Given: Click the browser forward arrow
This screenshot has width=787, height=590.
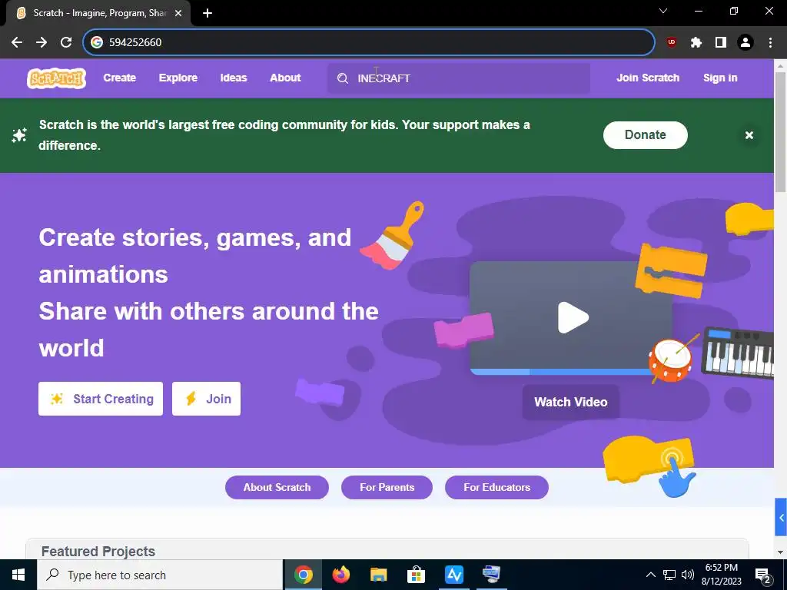Looking at the screenshot, I should point(42,42).
